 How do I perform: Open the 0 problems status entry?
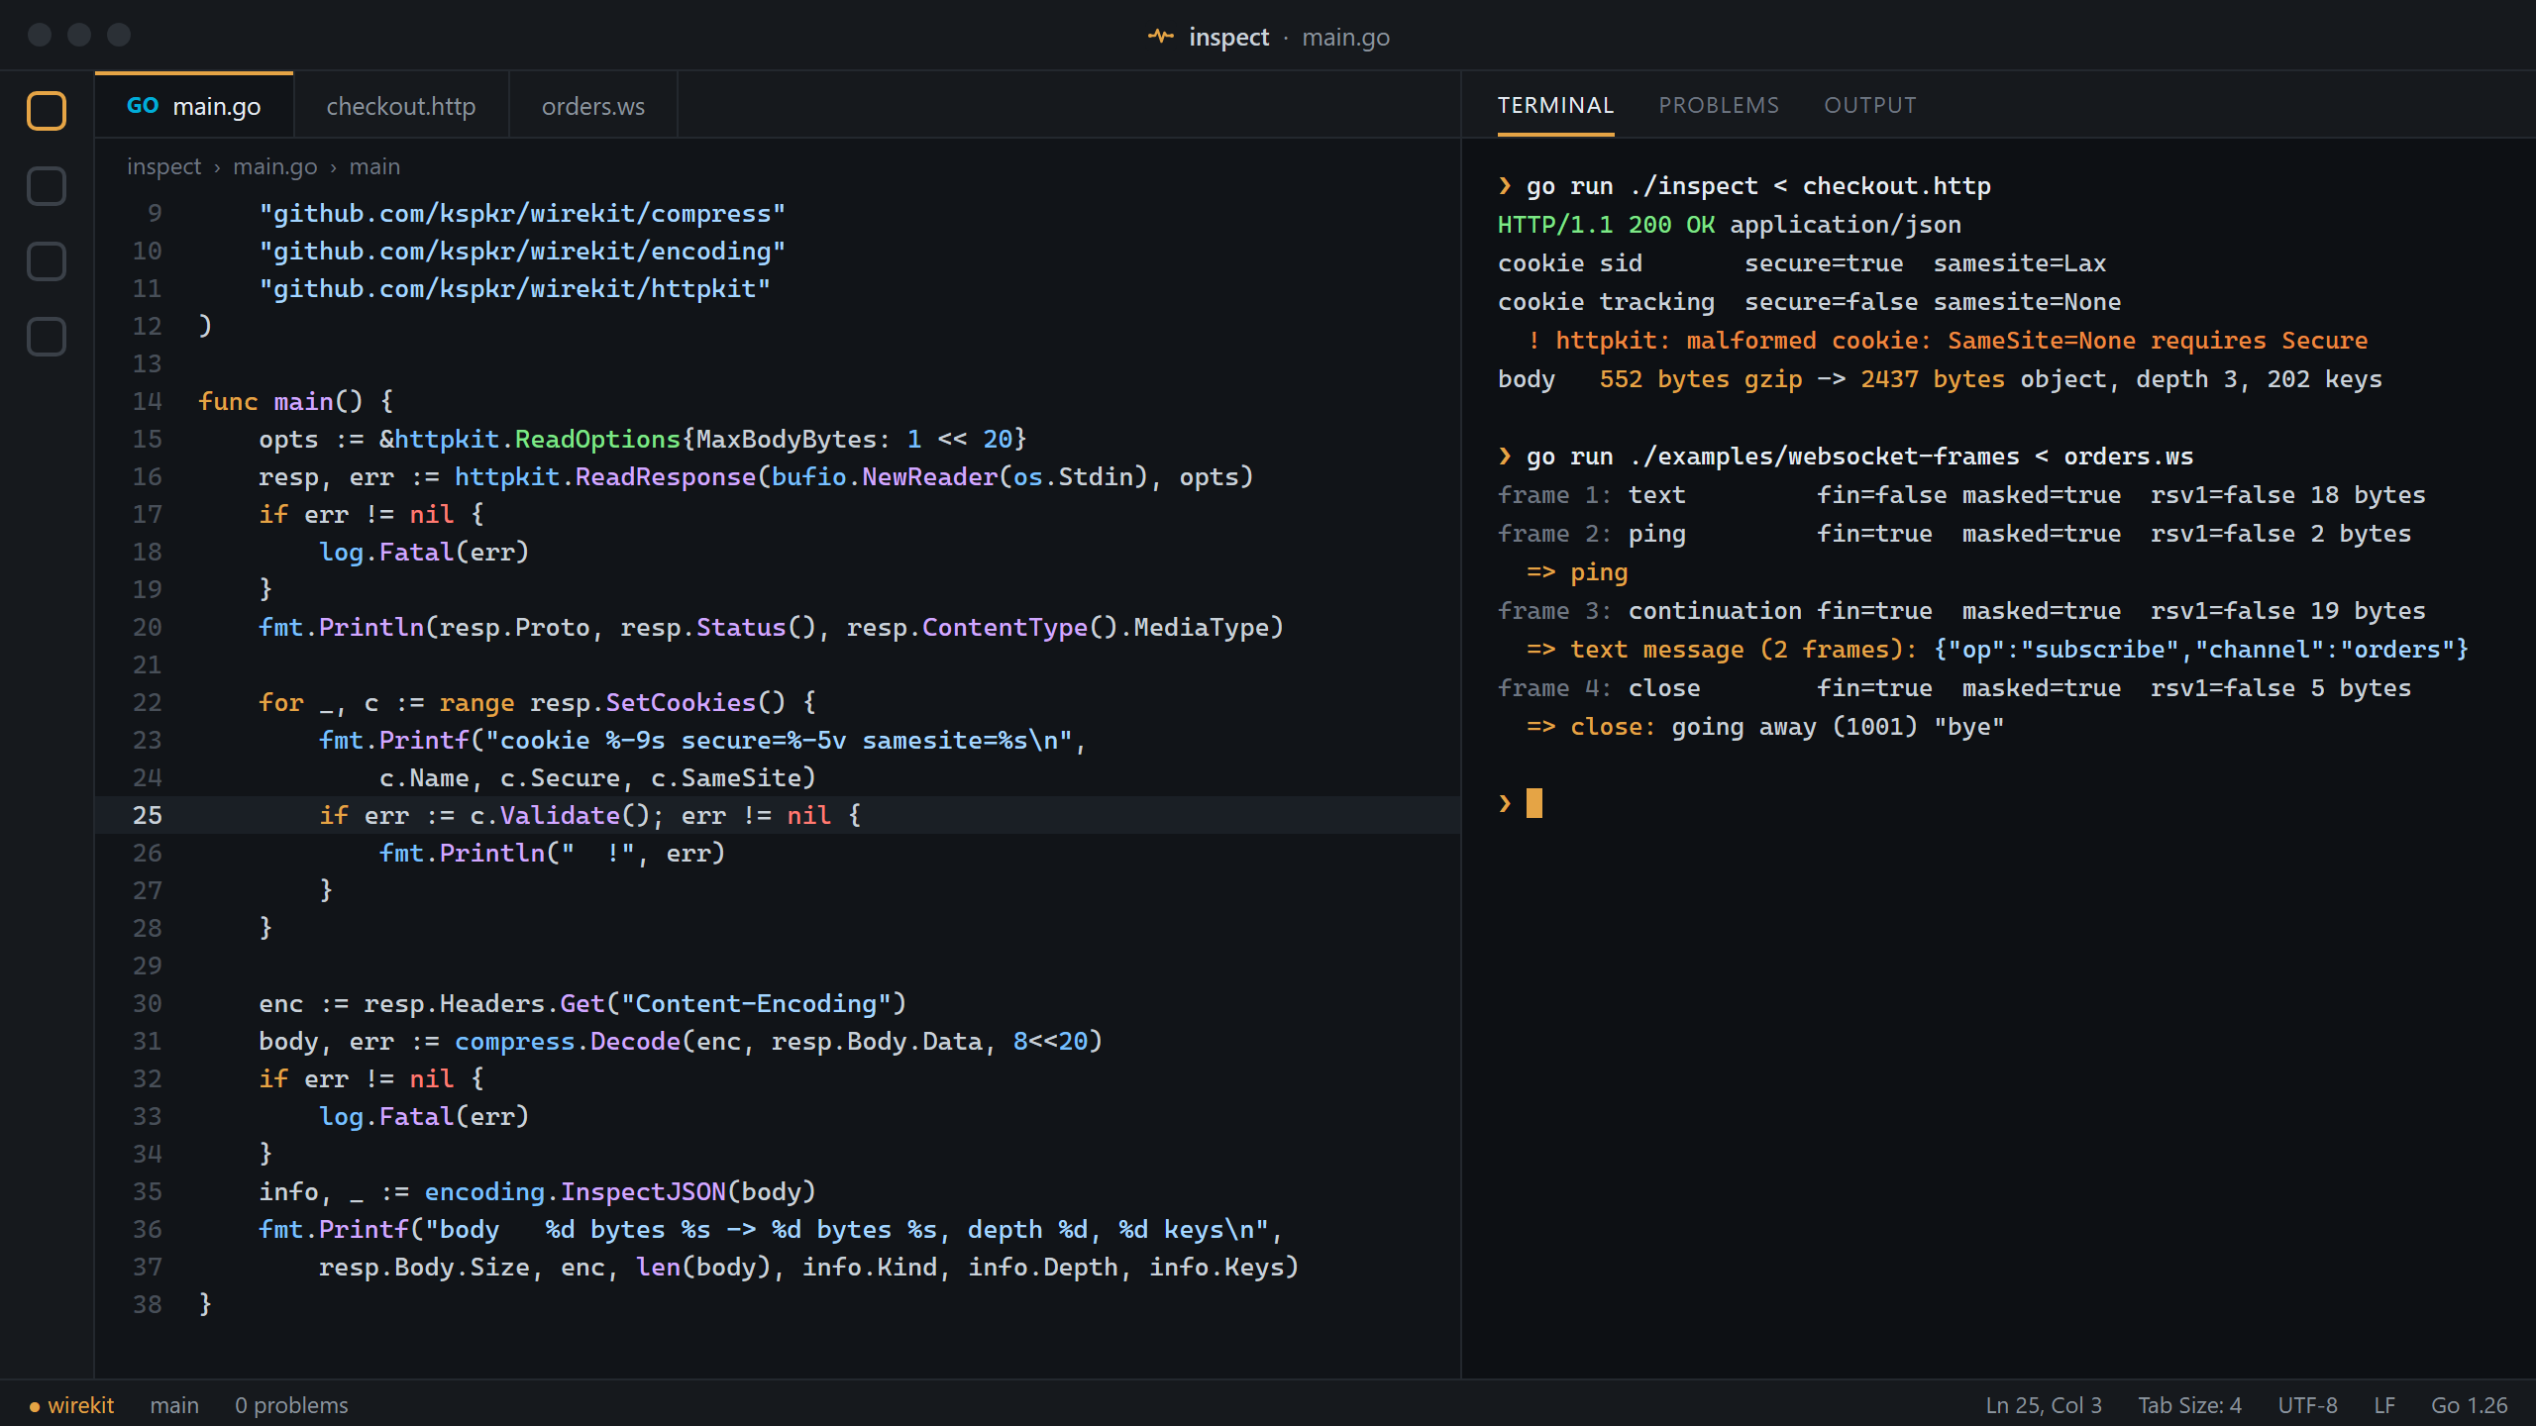[x=291, y=1405]
